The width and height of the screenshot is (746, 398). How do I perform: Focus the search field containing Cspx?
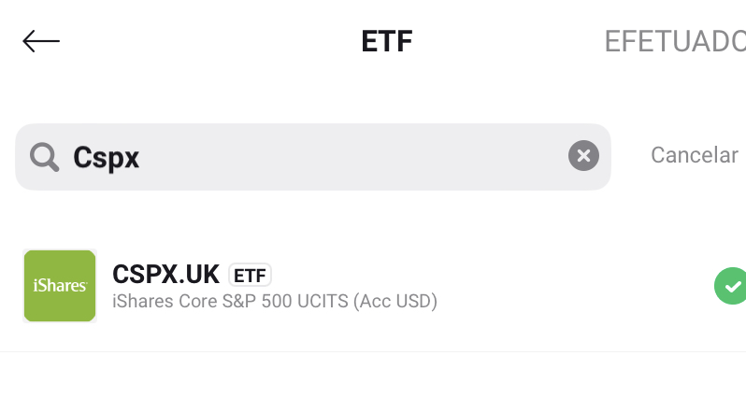pyautogui.click(x=313, y=157)
